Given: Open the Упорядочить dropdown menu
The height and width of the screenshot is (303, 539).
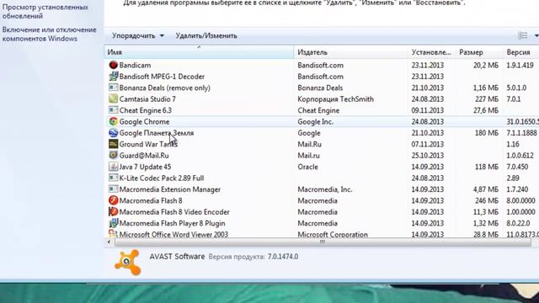Looking at the screenshot, I should [x=138, y=35].
